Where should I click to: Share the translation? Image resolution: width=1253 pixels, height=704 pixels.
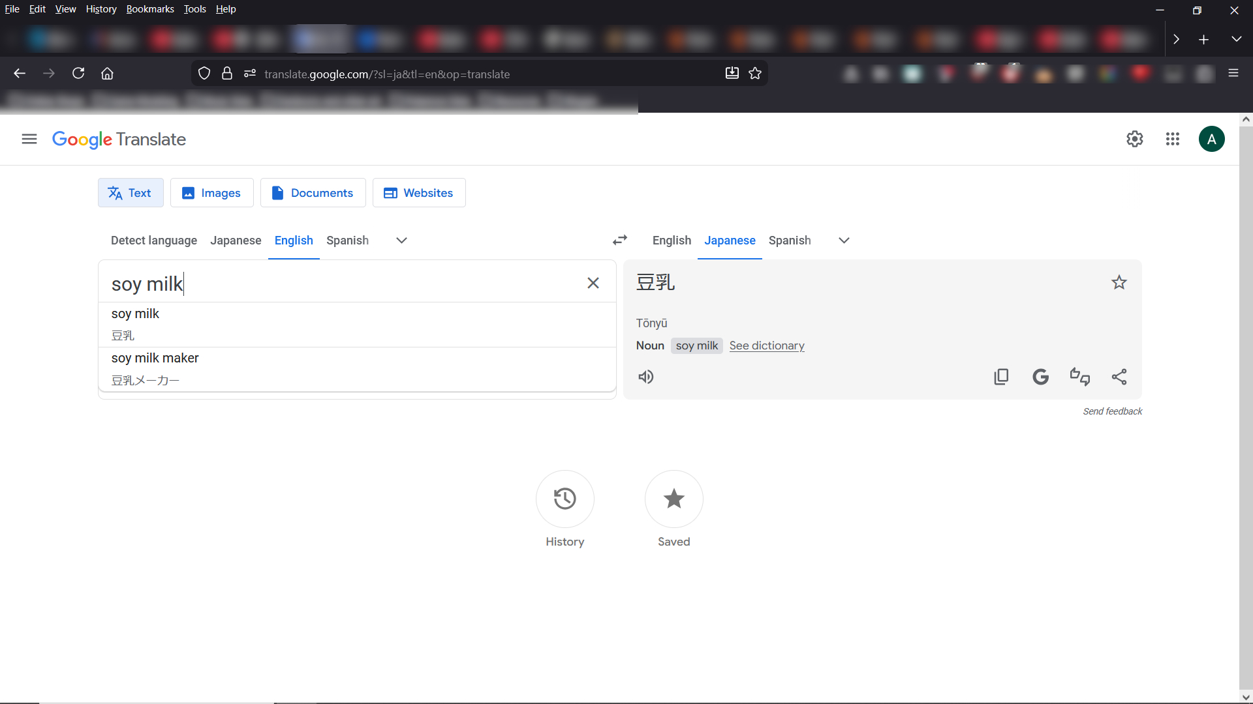[x=1119, y=377]
